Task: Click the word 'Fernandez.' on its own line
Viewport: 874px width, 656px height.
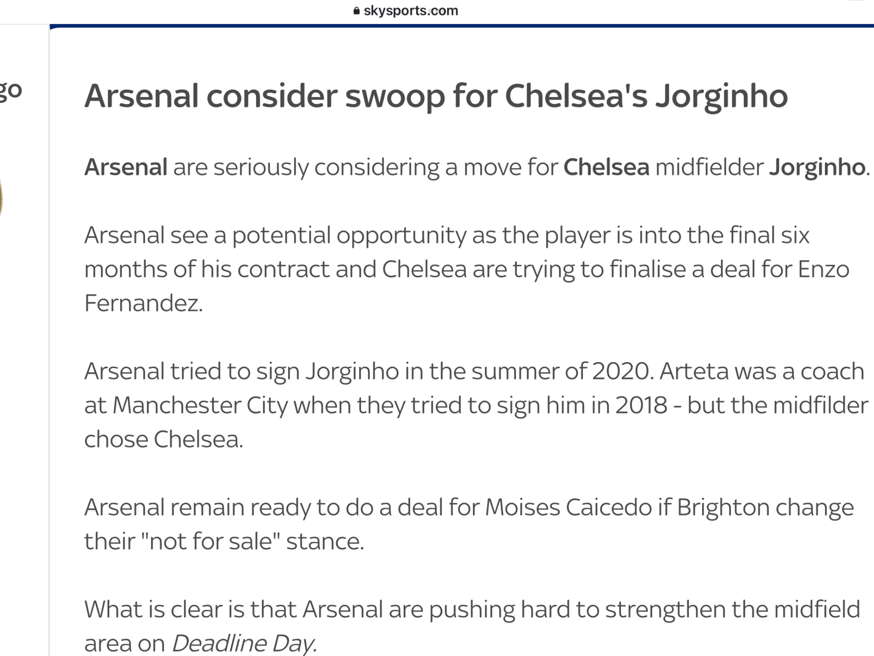Action: [x=143, y=303]
